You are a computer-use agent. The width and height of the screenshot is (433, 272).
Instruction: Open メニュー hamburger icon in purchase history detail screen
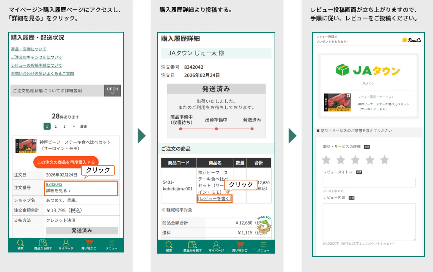tap(263, 246)
